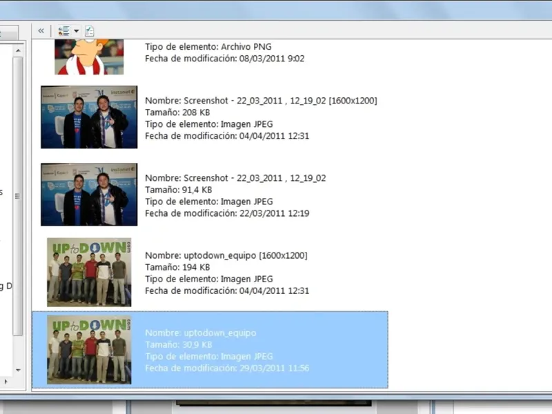Screen dimensions: 552x414
Task: Click 'Tamaño: 91,4 KB' text
Action: (x=179, y=190)
